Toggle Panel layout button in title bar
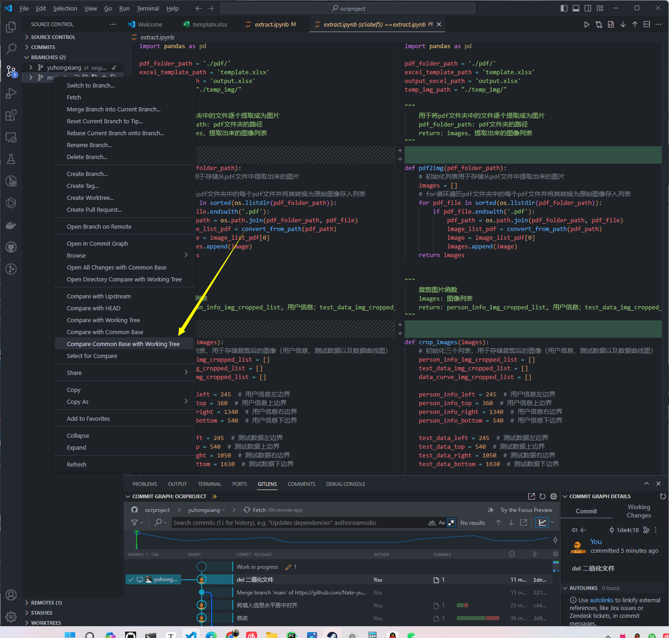 pyautogui.click(x=576, y=8)
